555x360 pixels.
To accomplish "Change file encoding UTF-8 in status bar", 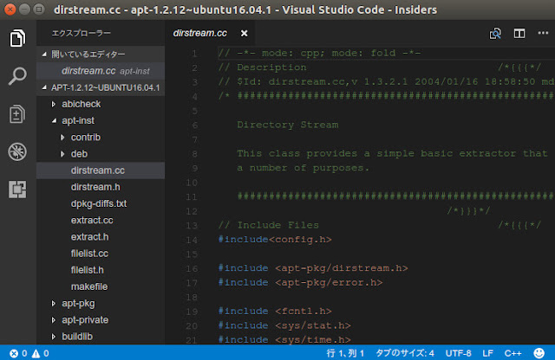I will [x=458, y=353].
